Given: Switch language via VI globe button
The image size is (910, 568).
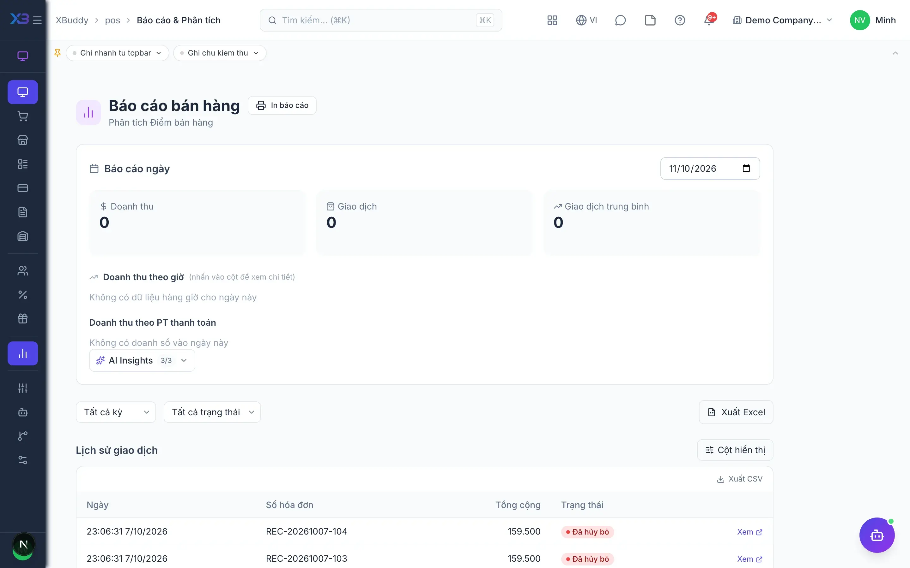Looking at the screenshot, I should point(587,20).
